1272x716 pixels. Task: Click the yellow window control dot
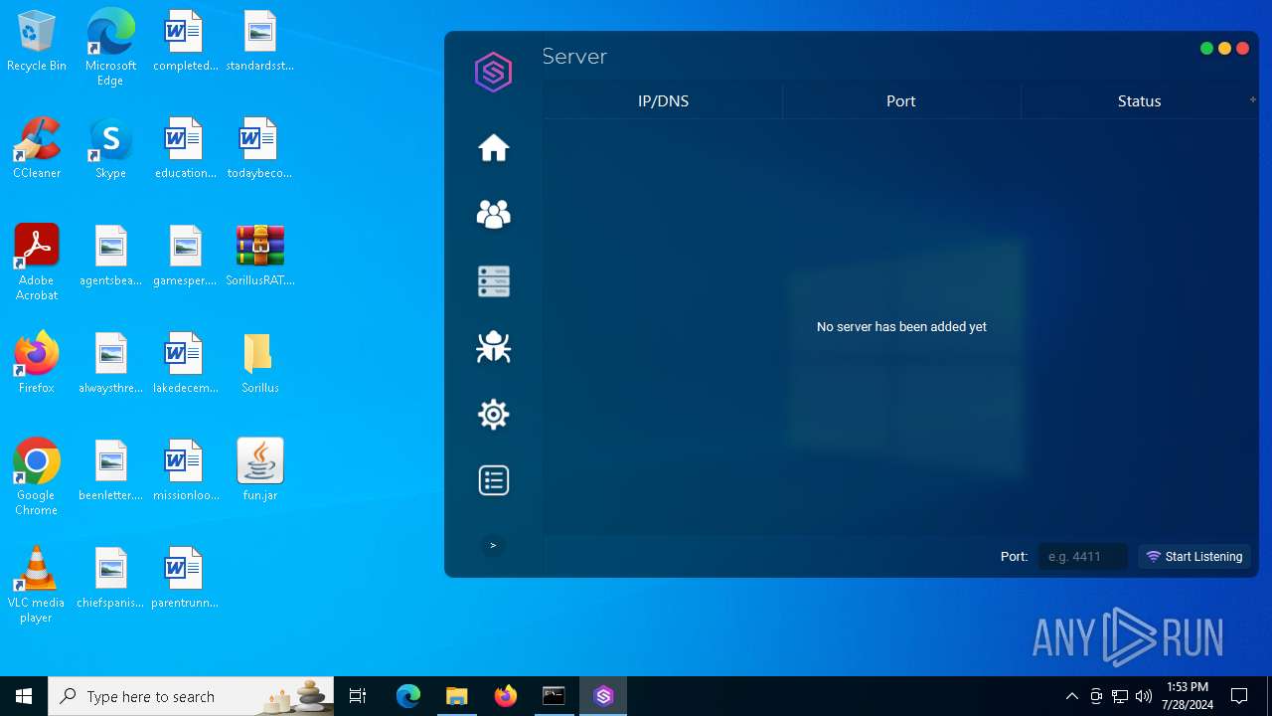pyautogui.click(x=1224, y=49)
